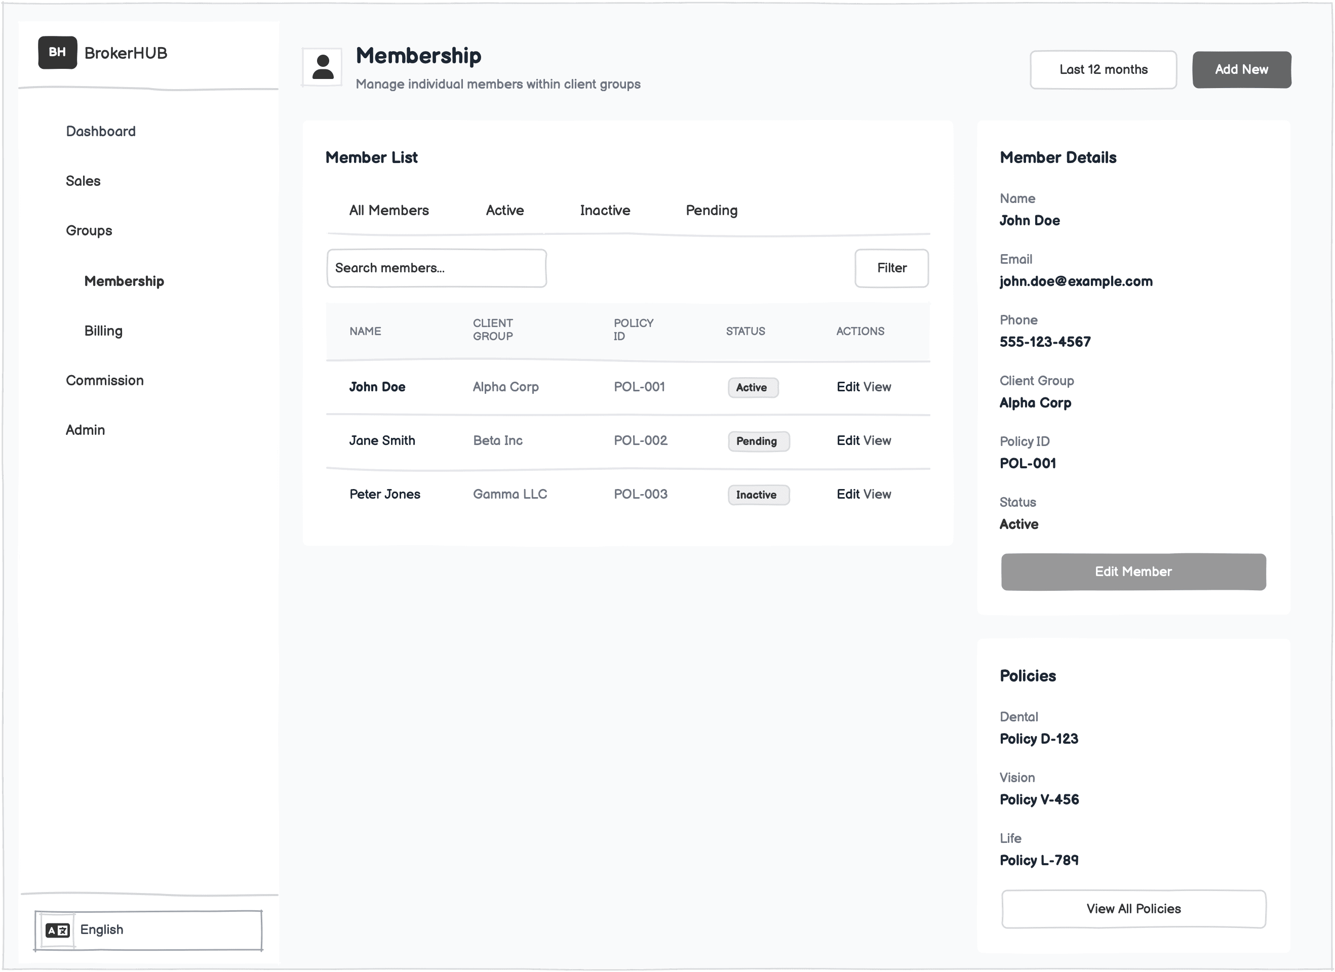Show the All Members tab
Viewport: 1335px width, 972px height.
tap(388, 211)
